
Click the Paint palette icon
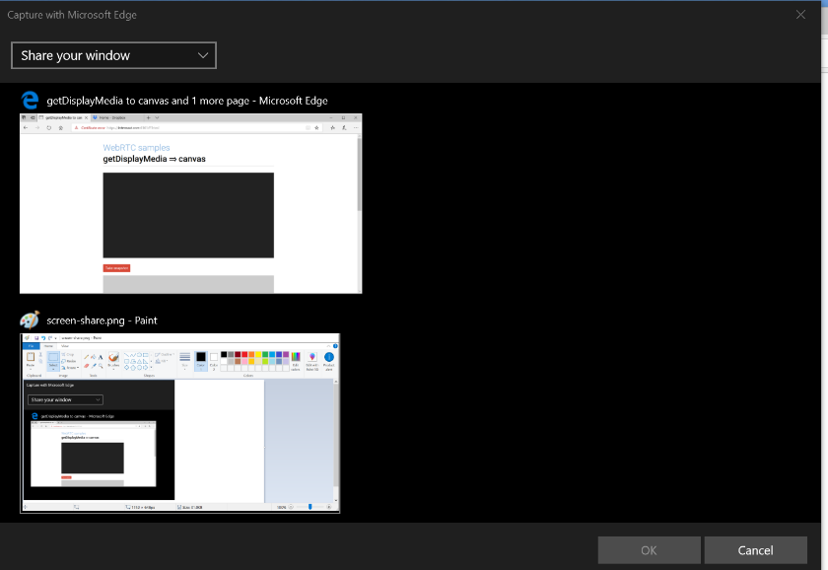point(30,321)
